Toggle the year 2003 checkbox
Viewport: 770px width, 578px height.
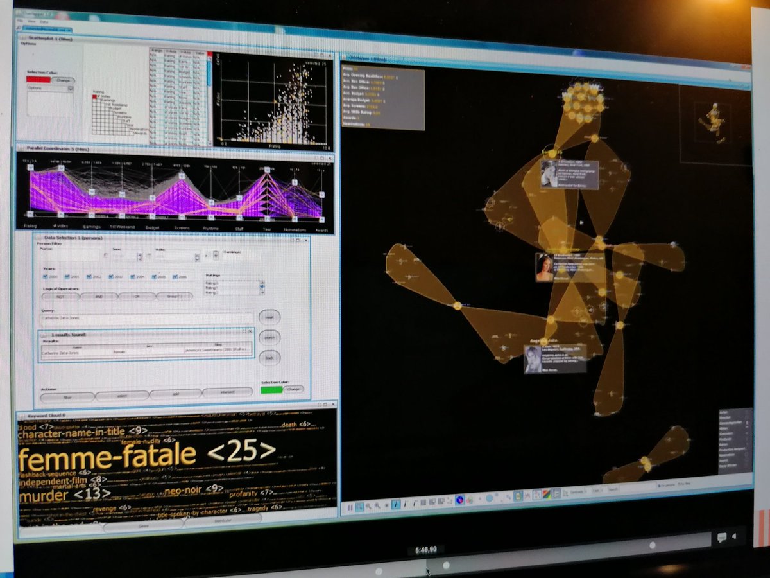110,276
